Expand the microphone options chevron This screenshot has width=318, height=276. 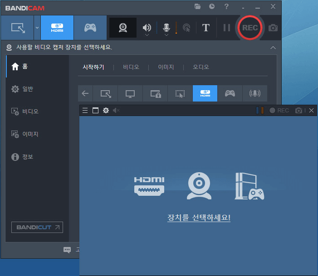click(x=166, y=35)
